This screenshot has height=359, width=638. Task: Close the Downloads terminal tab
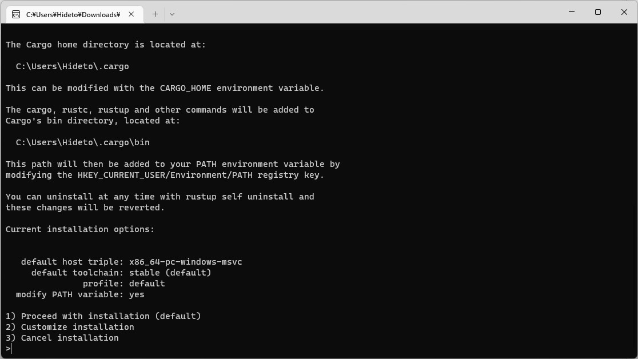click(131, 14)
